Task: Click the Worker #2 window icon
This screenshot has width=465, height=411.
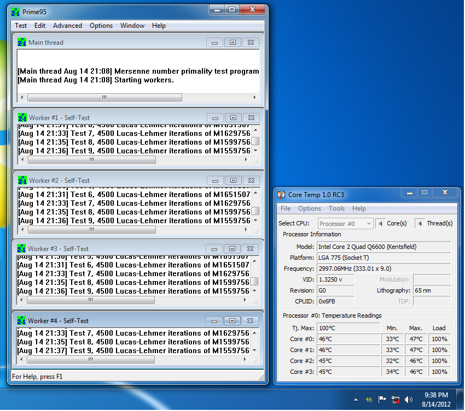Action: click(x=22, y=180)
